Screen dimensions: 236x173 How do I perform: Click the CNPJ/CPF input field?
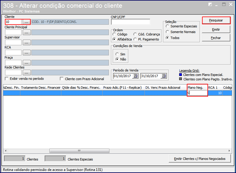tap(130, 22)
